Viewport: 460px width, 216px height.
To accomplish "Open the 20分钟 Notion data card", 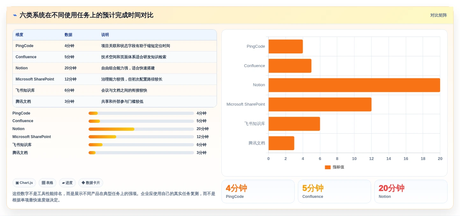I will (x=411, y=192).
